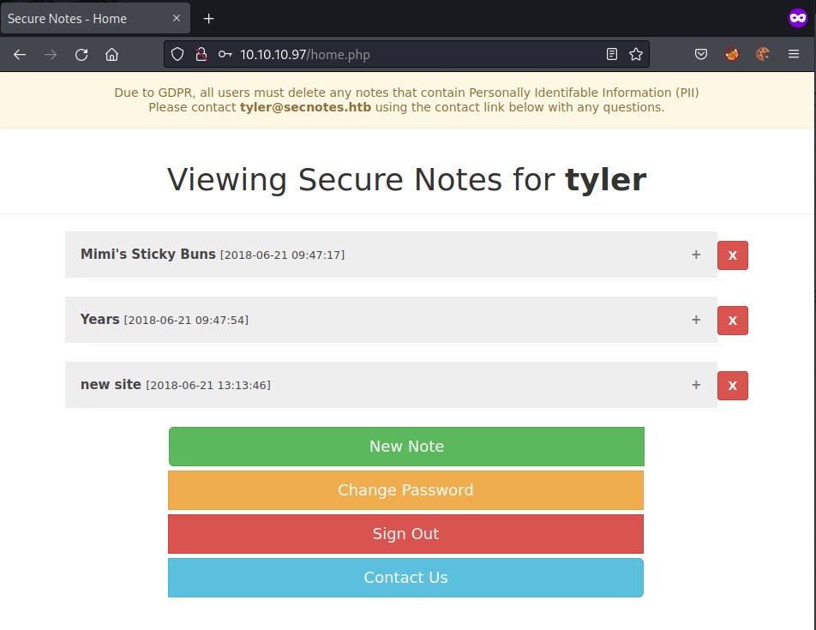Delete the Mimi's Sticky Buns note
Screen dimensions: 816x630
(732, 255)
